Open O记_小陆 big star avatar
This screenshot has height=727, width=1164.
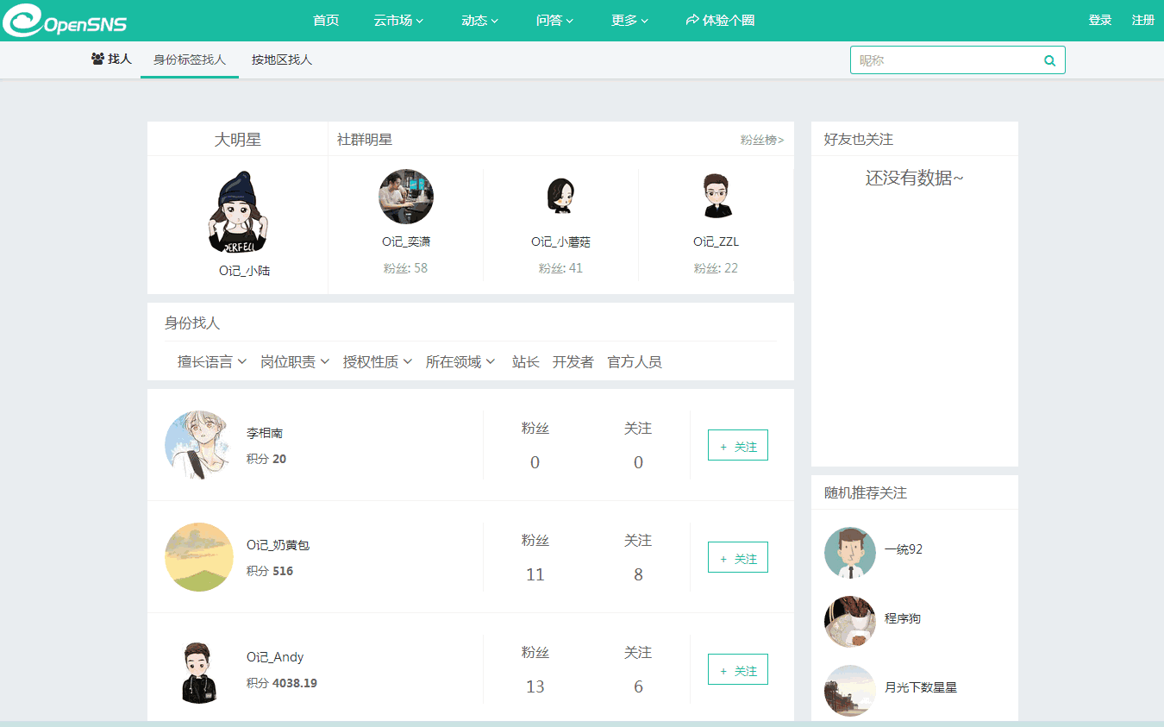coord(238,212)
